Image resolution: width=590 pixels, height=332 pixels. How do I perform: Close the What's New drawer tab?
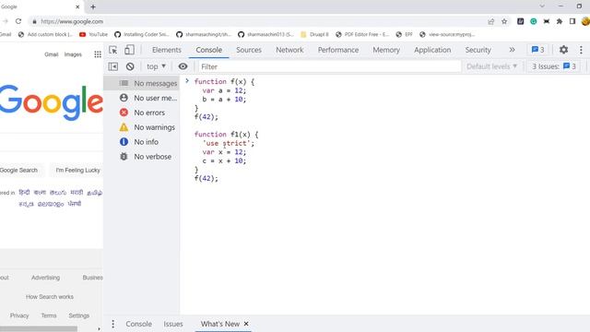pyautogui.click(x=246, y=324)
